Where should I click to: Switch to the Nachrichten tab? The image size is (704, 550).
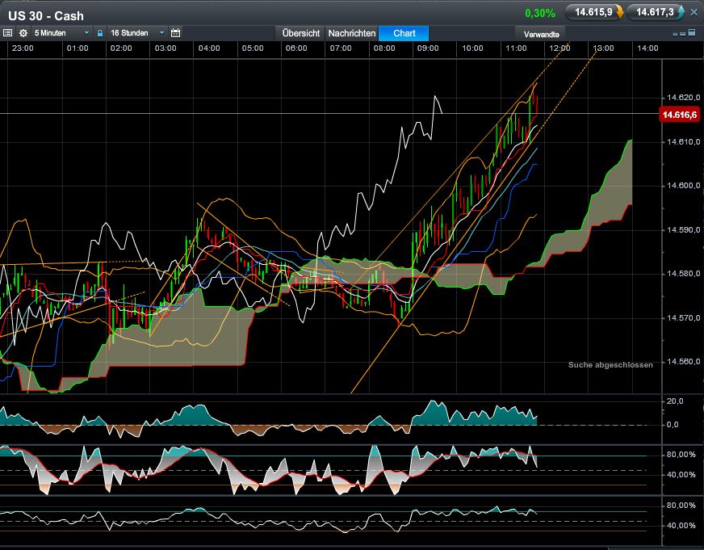tap(351, 33)
